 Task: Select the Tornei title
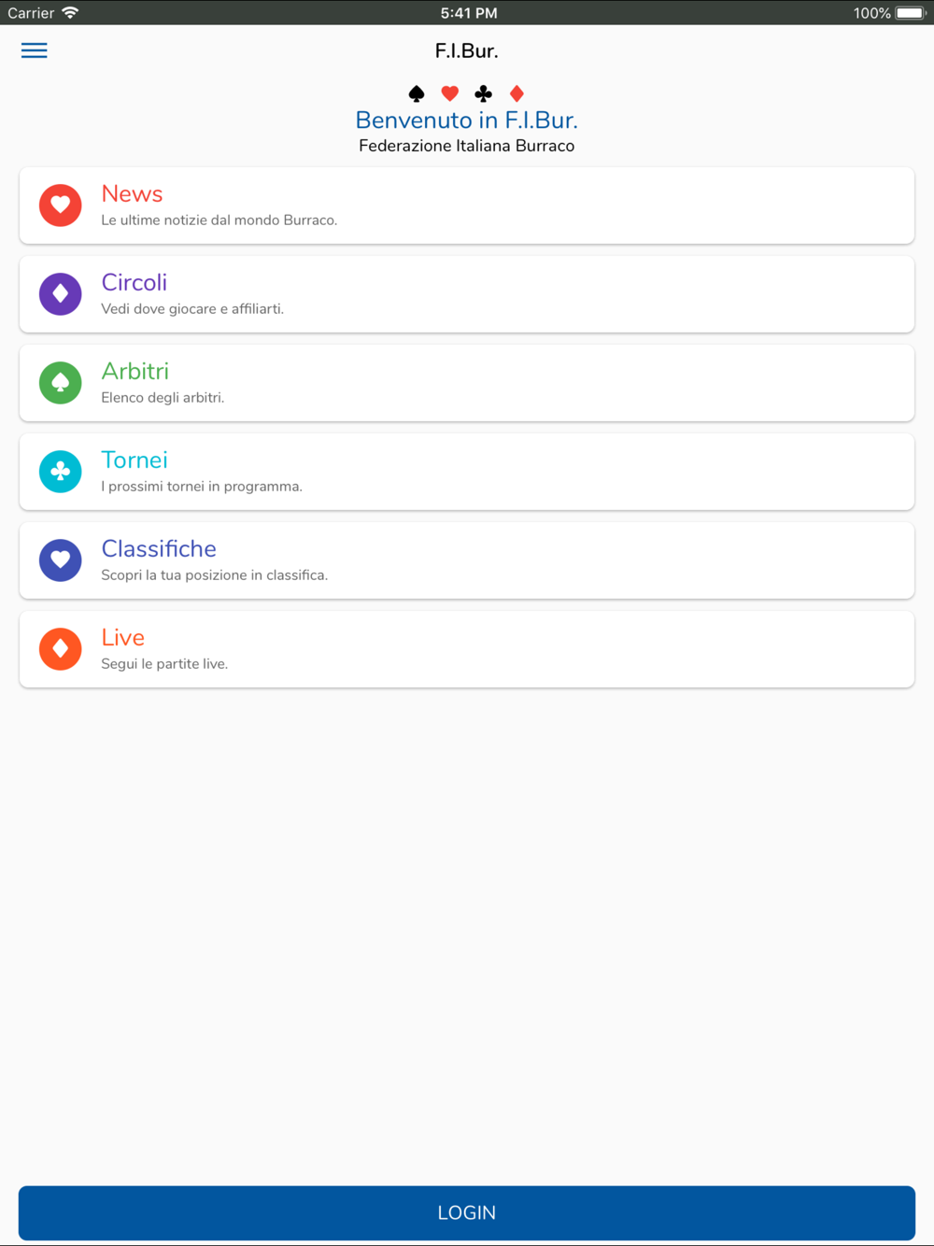point(134,460)
